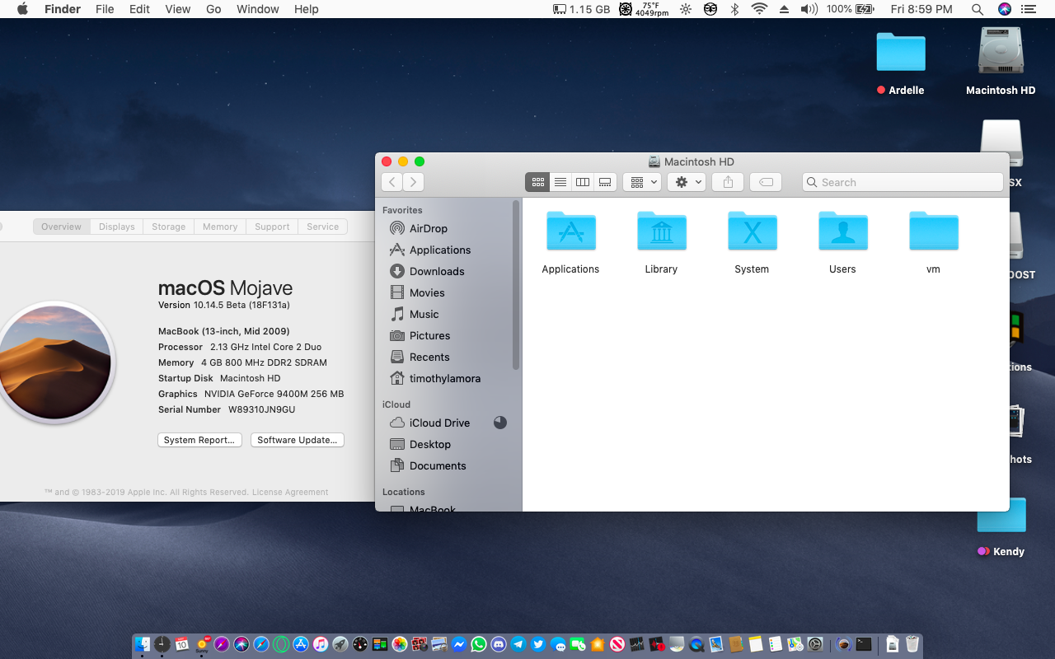Viewport: 1055px width, 659px height.
Task: Select the Library folder icon
Action: [661, 231]
